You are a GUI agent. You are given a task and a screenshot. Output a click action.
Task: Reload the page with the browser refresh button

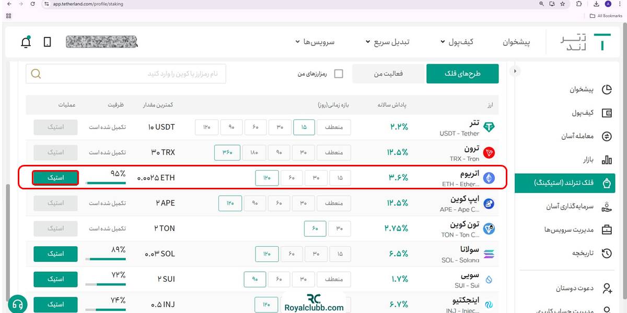click(32, 4)
